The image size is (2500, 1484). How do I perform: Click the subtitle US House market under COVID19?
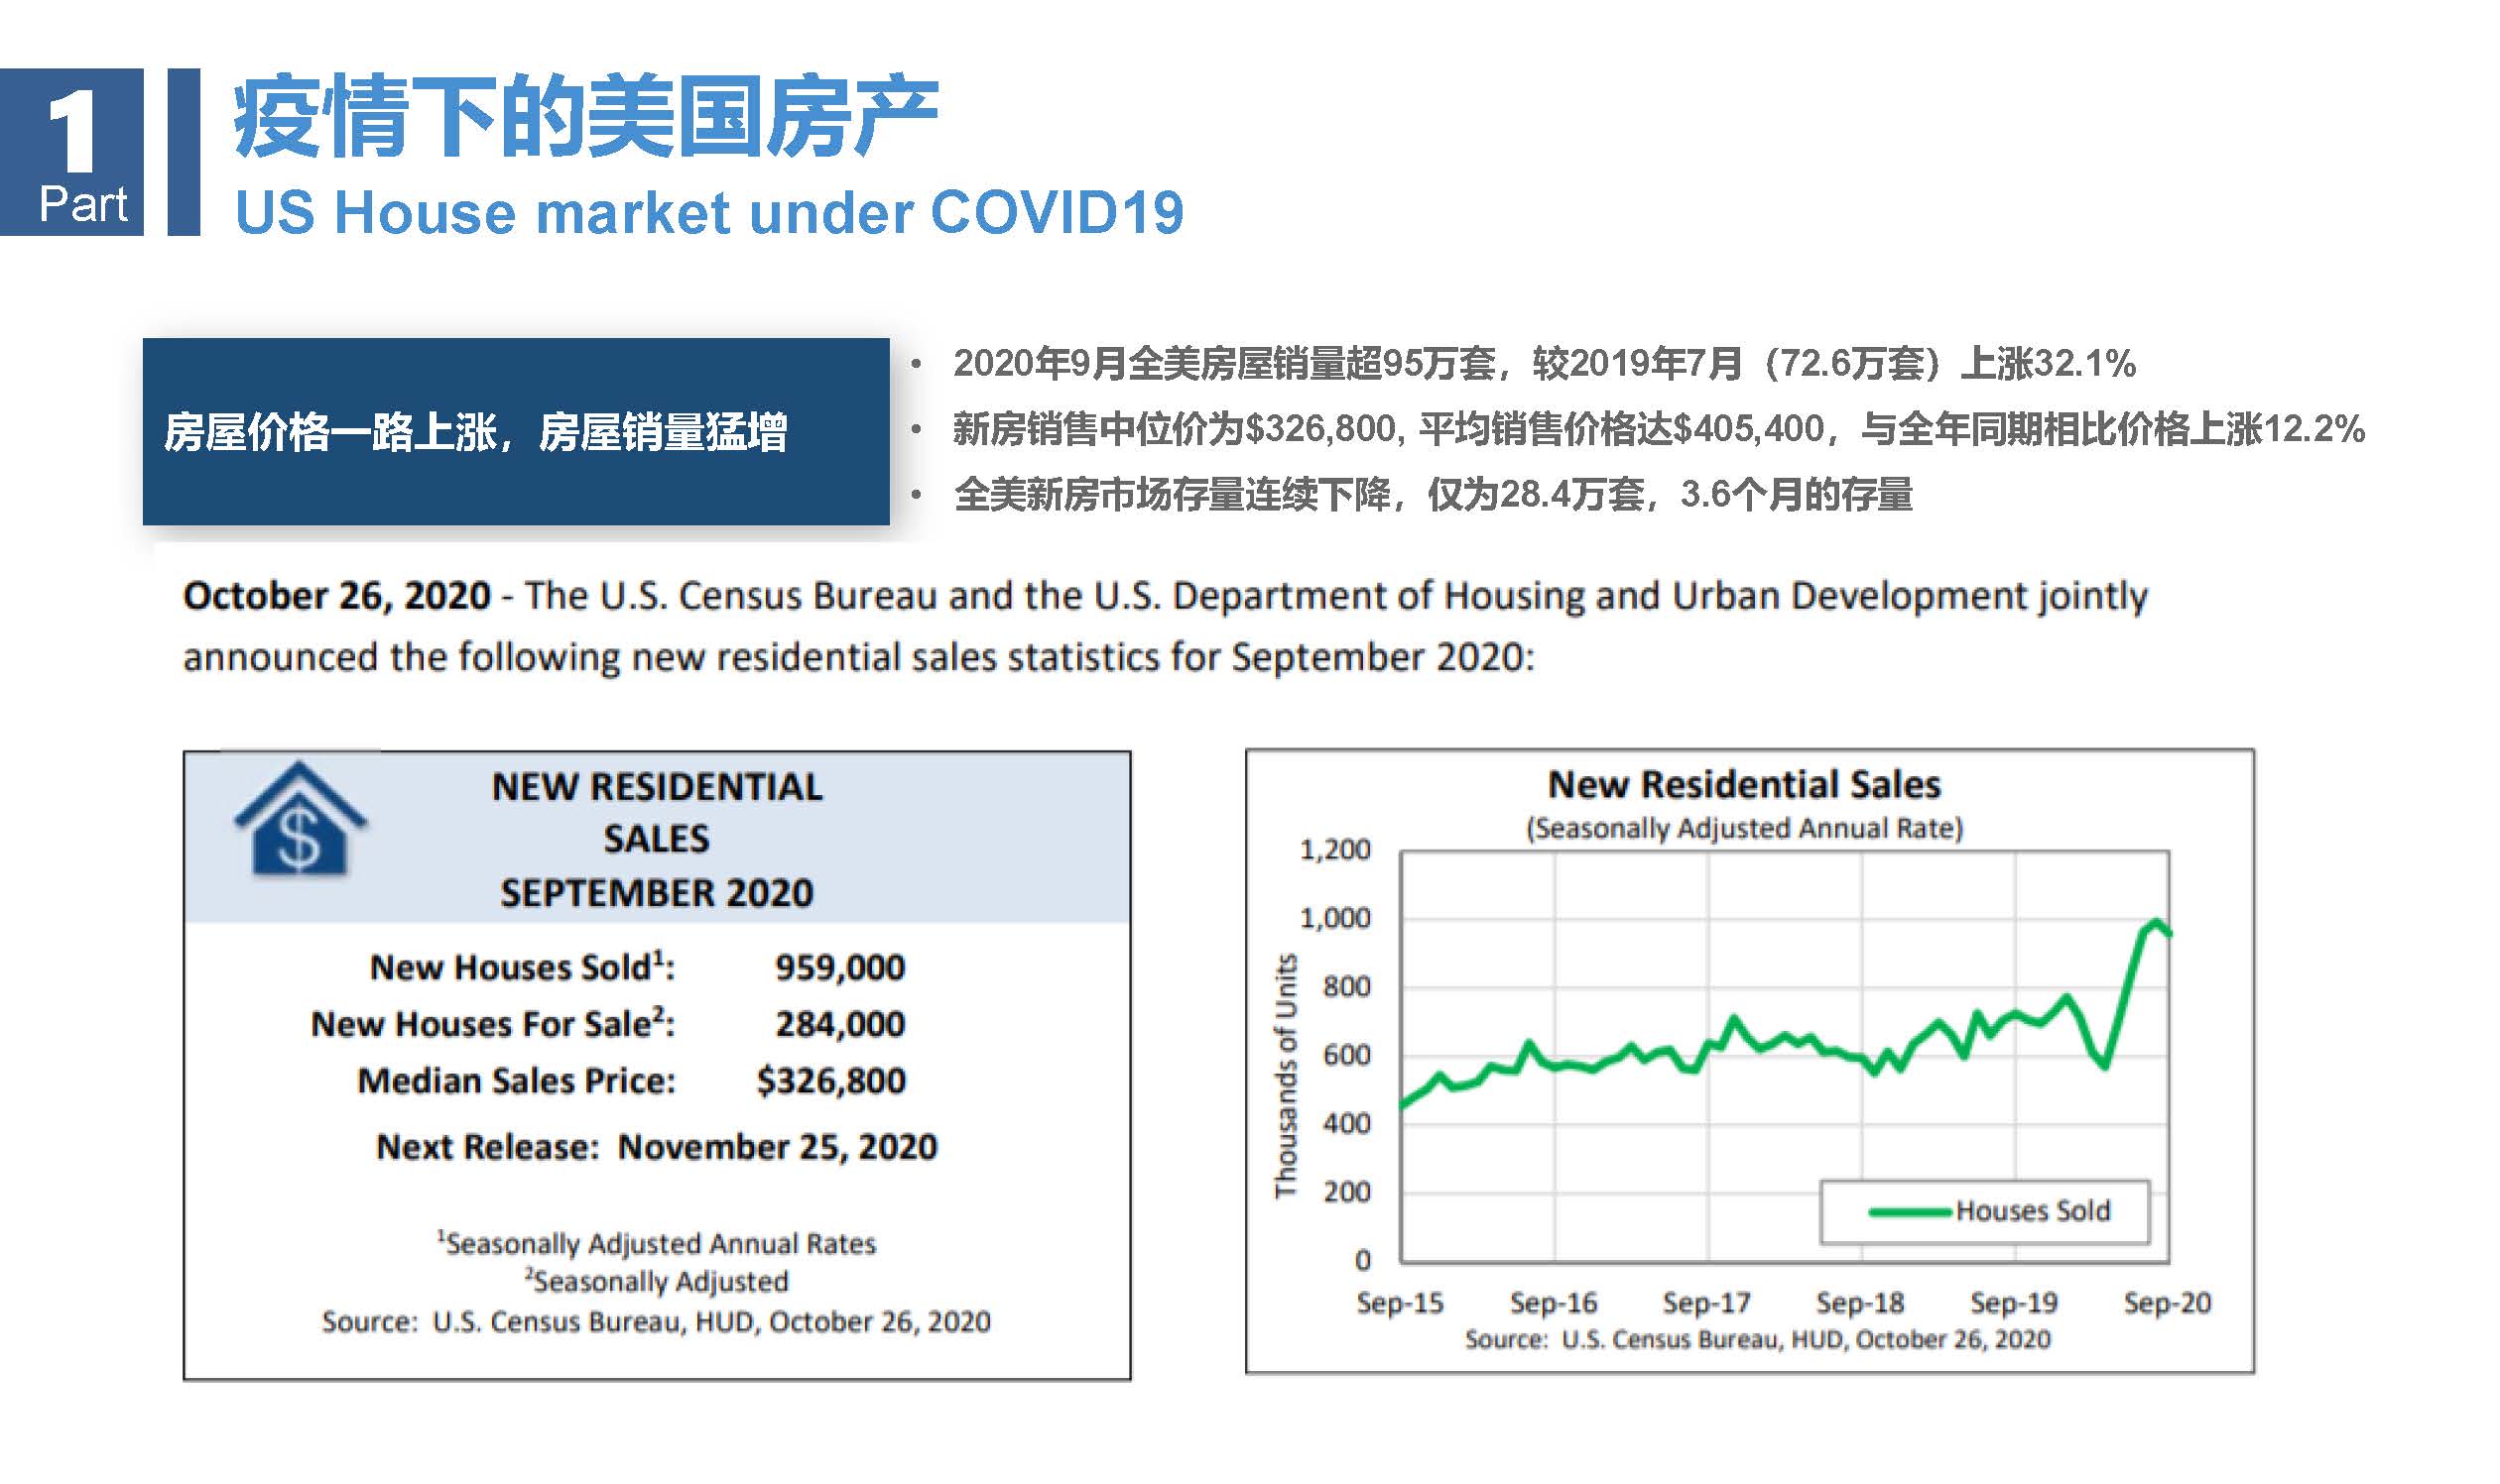(708, 213)
